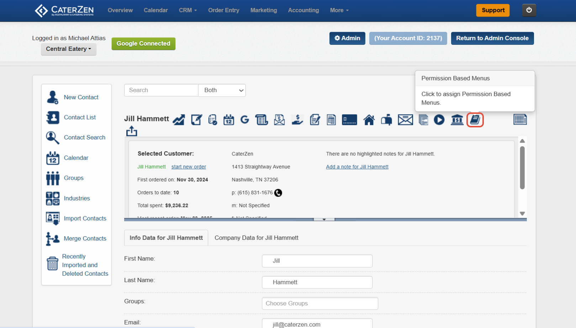Viewport: 576px width, 328px height.
Task: Open the bank building icon
Action: point(457,120)
